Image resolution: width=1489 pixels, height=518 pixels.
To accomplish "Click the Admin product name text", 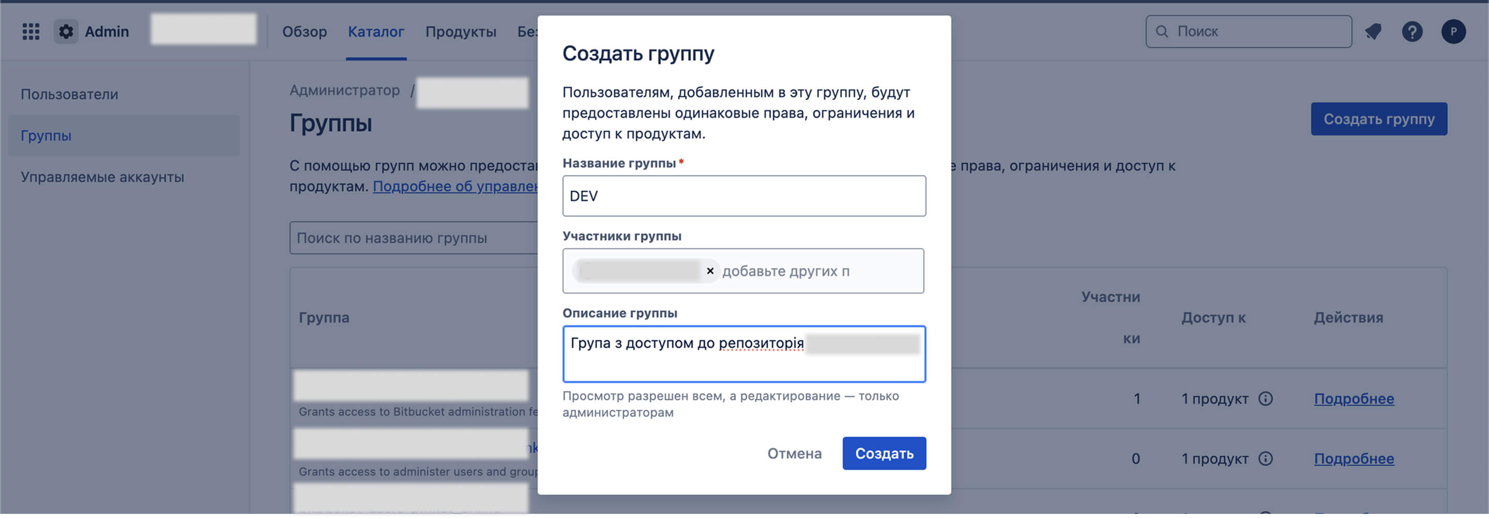I will [x=107, y=31].
